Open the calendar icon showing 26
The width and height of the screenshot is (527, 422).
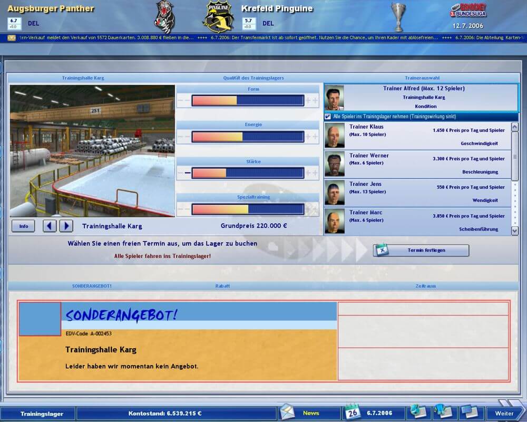(x=353, y=412)
